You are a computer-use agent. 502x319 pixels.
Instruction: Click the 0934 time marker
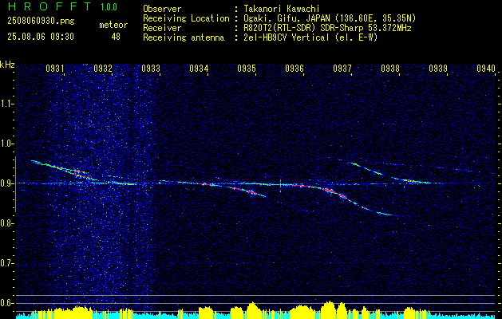pyautogui.click(x=199, y=68)
